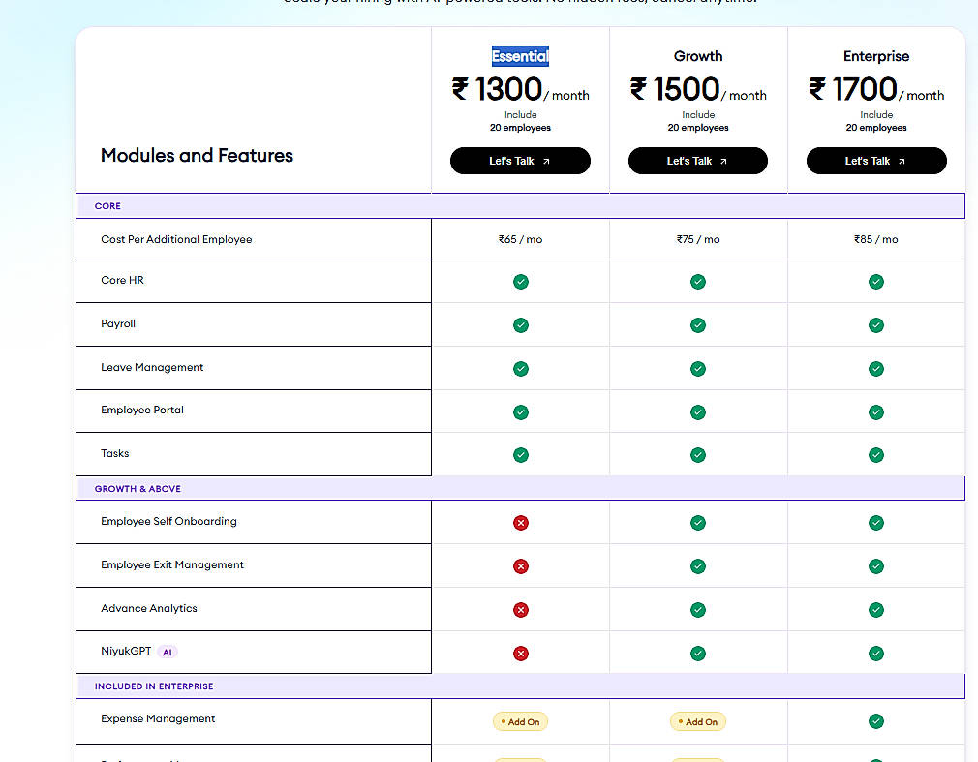Click Employee Portal check in Growth column
The width and height of the screenshot is (978, 762).
698,412
